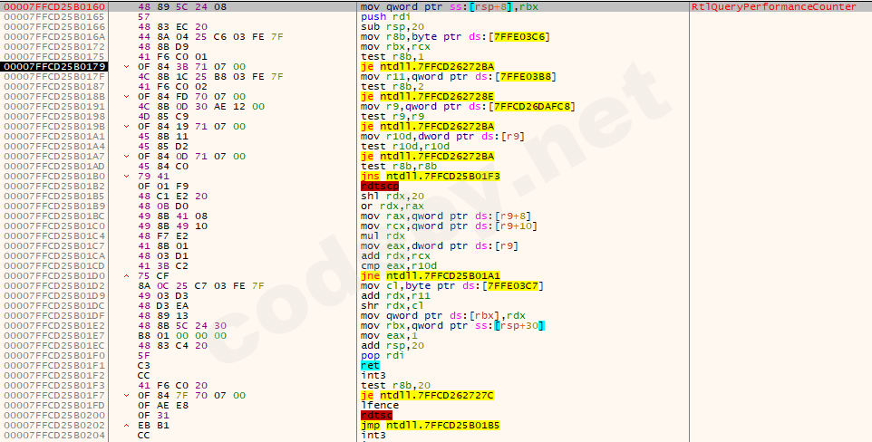Click jump arrow beside bytes '0F 84 FD 70 07 00'
The width and height of the screenshot is (872, 442).
point(127,97)
